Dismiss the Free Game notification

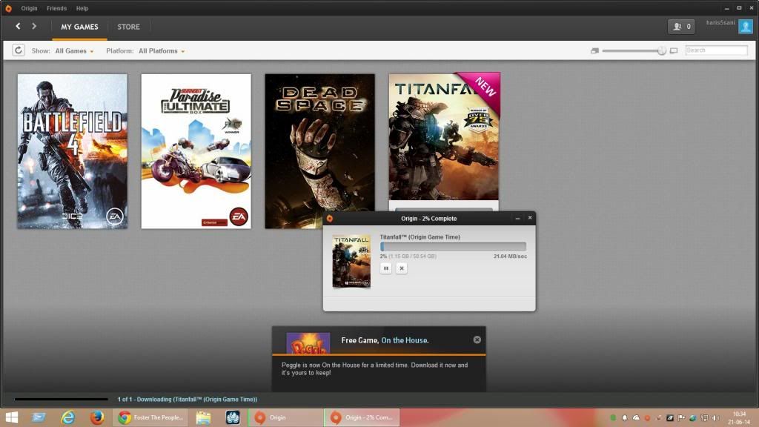[477, 340]
